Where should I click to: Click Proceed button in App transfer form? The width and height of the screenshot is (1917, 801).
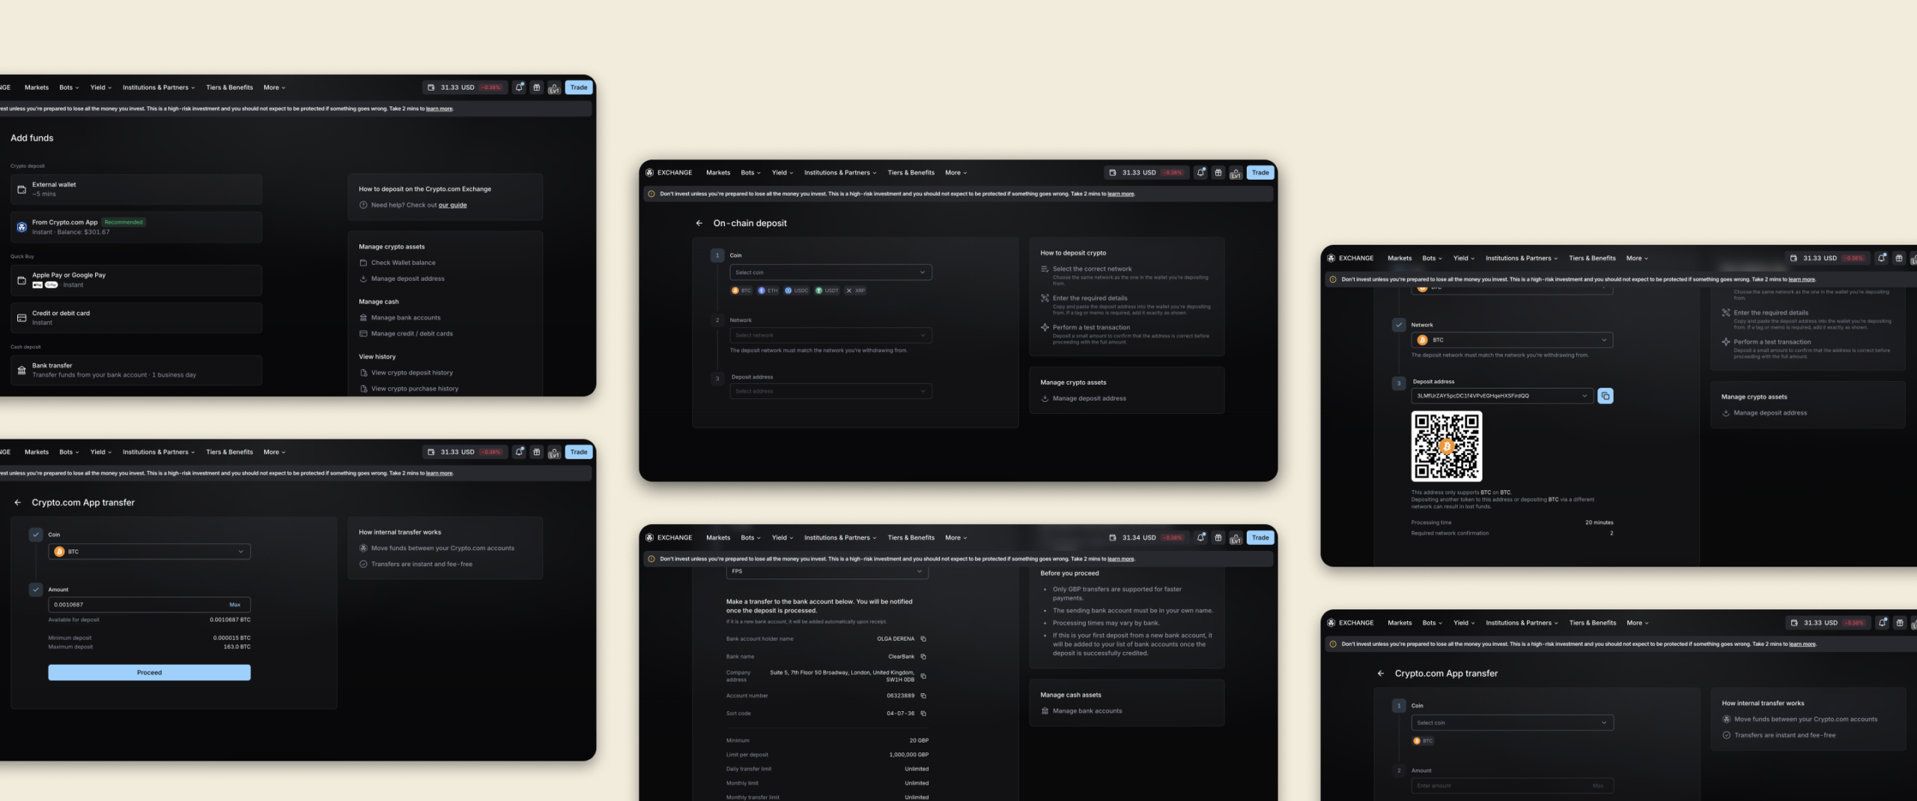pos(149,672)
